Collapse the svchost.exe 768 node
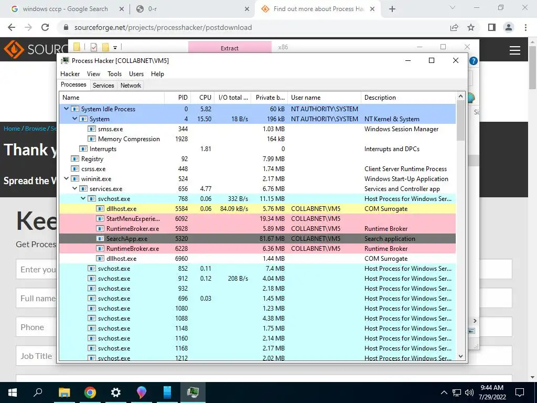537x403 pixels. [83, 198]
